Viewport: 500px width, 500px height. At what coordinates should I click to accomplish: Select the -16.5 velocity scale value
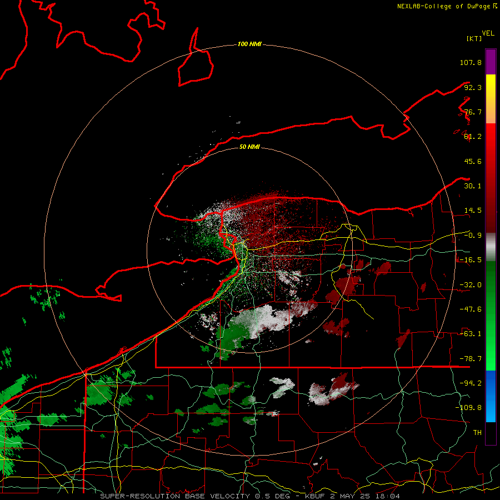pos(471,259)
